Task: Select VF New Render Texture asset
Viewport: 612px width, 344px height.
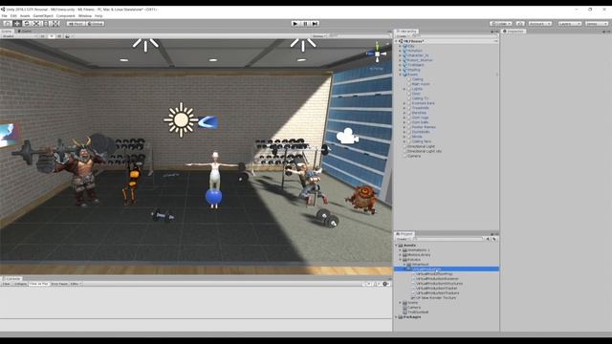Action: (436, 297)
